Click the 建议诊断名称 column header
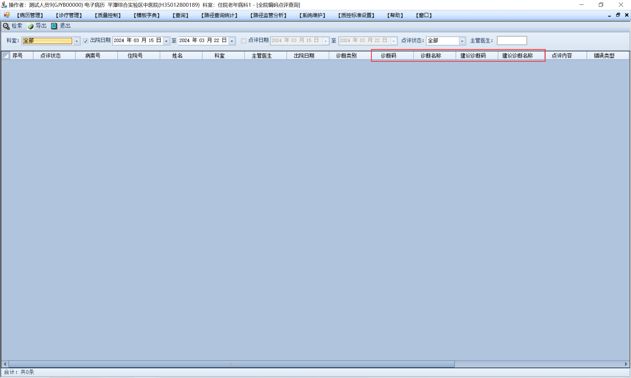Image resolution: width=631 pixels, height=378 pixels. (x=517, y=56)
